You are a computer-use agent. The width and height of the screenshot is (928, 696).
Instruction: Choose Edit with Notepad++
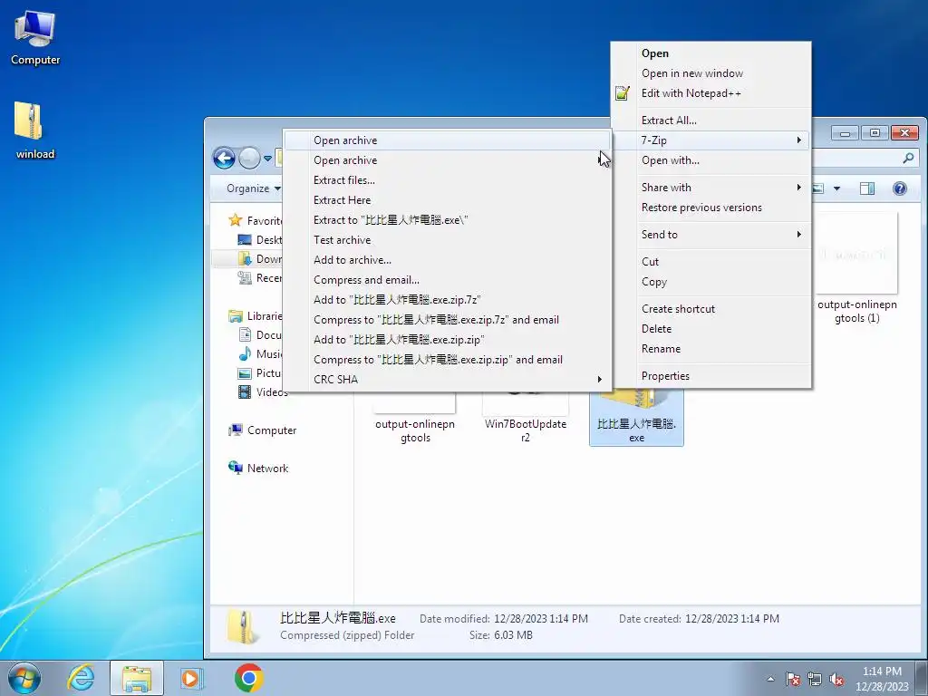710,93
